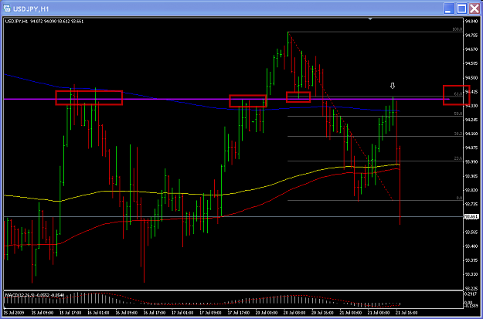This screenshot has height=319, width=483.
Task: Click the 93.310 price scale label
Action: coord(471,274)
